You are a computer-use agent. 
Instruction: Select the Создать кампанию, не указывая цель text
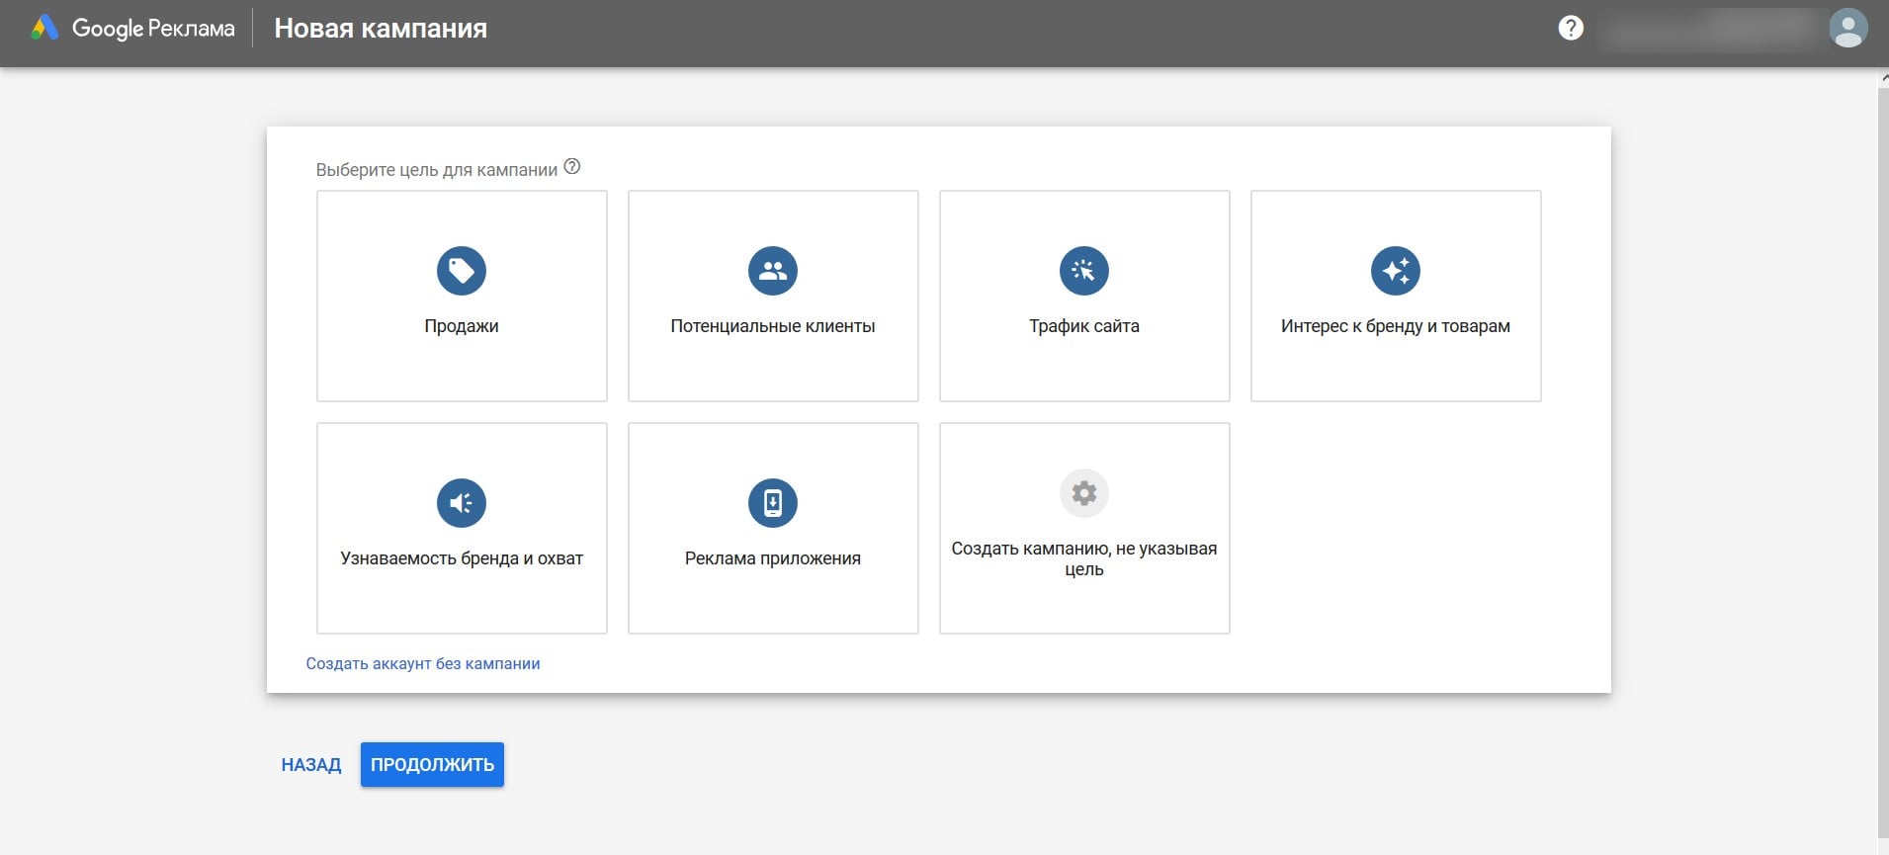(x=1084, y=558)
